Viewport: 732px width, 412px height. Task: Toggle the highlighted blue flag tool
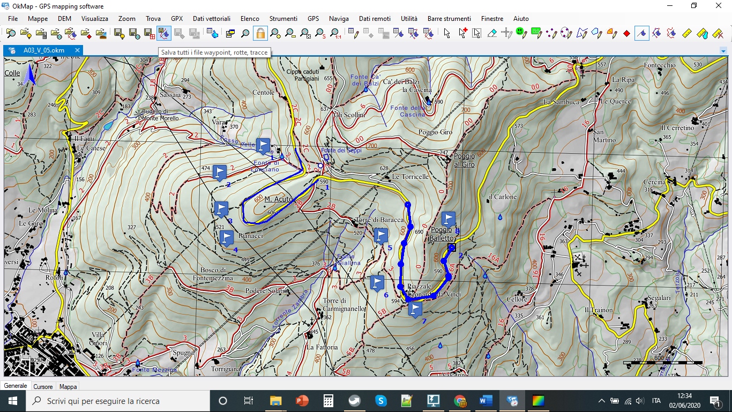coord(641,34)
